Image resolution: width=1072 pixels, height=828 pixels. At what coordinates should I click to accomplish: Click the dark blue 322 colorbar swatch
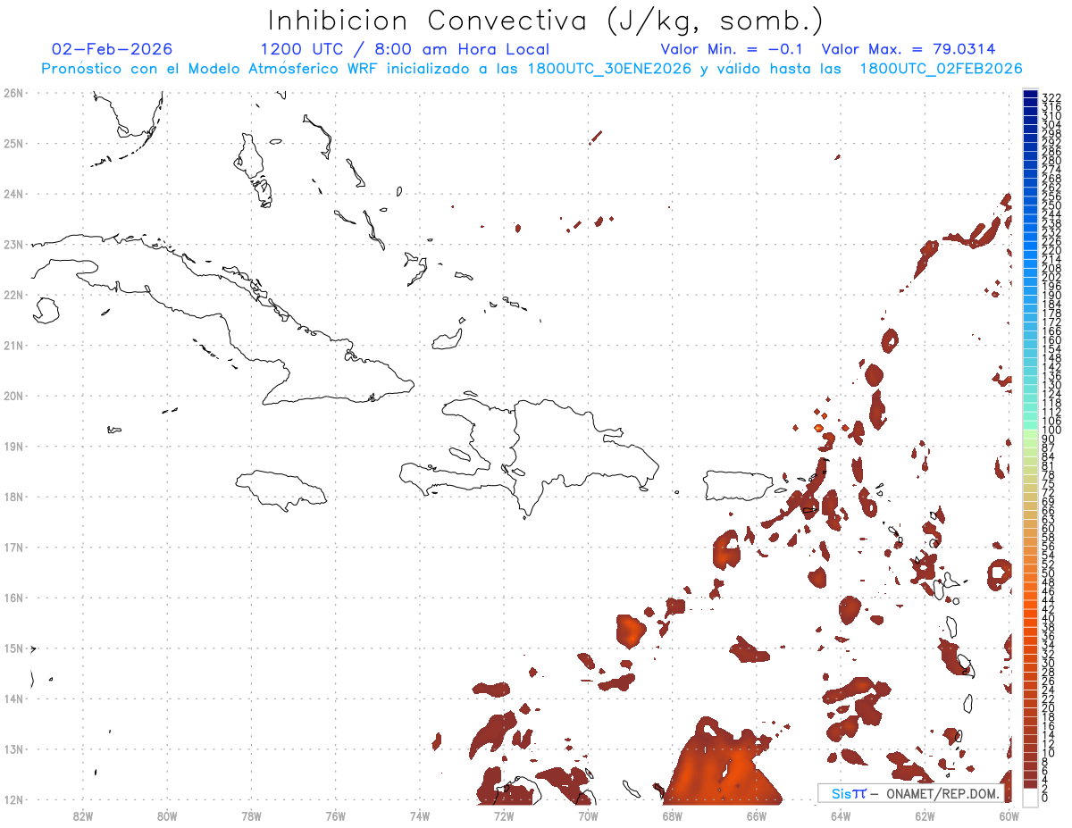1030,95
